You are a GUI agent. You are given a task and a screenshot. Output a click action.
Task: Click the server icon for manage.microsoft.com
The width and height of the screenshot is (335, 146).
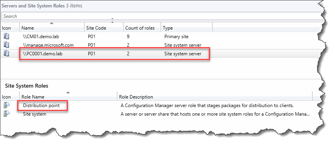click(x=6, y=45)
